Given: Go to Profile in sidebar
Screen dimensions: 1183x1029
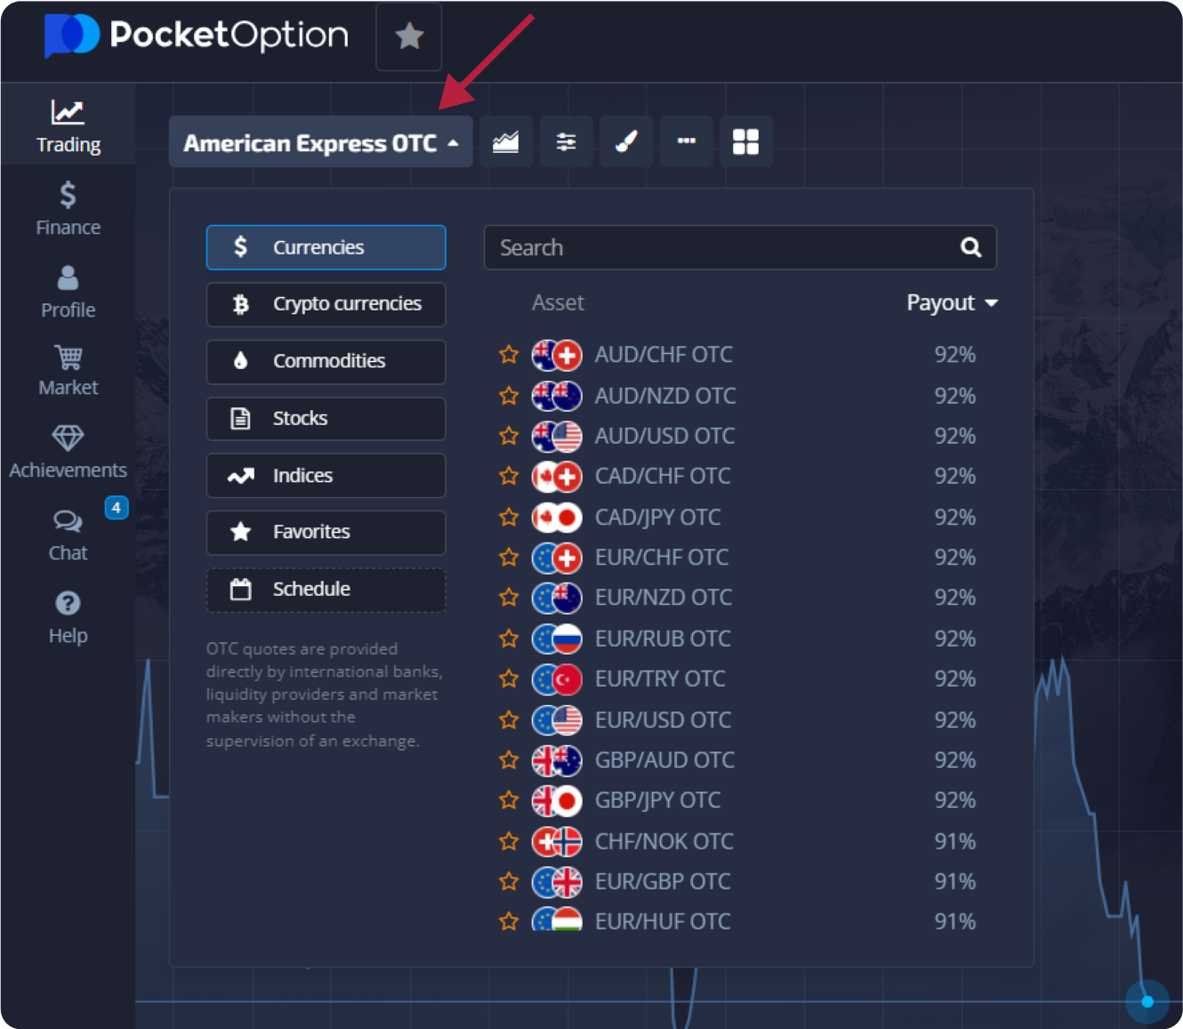Looking at the screenshot, I should pyautogui.click(x=68, y=292).
